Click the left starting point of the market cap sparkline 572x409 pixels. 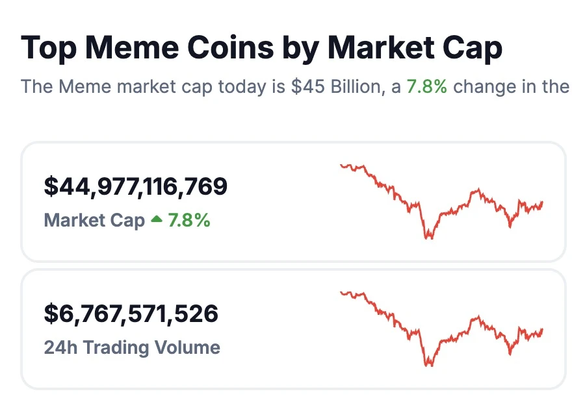point(342,166)
